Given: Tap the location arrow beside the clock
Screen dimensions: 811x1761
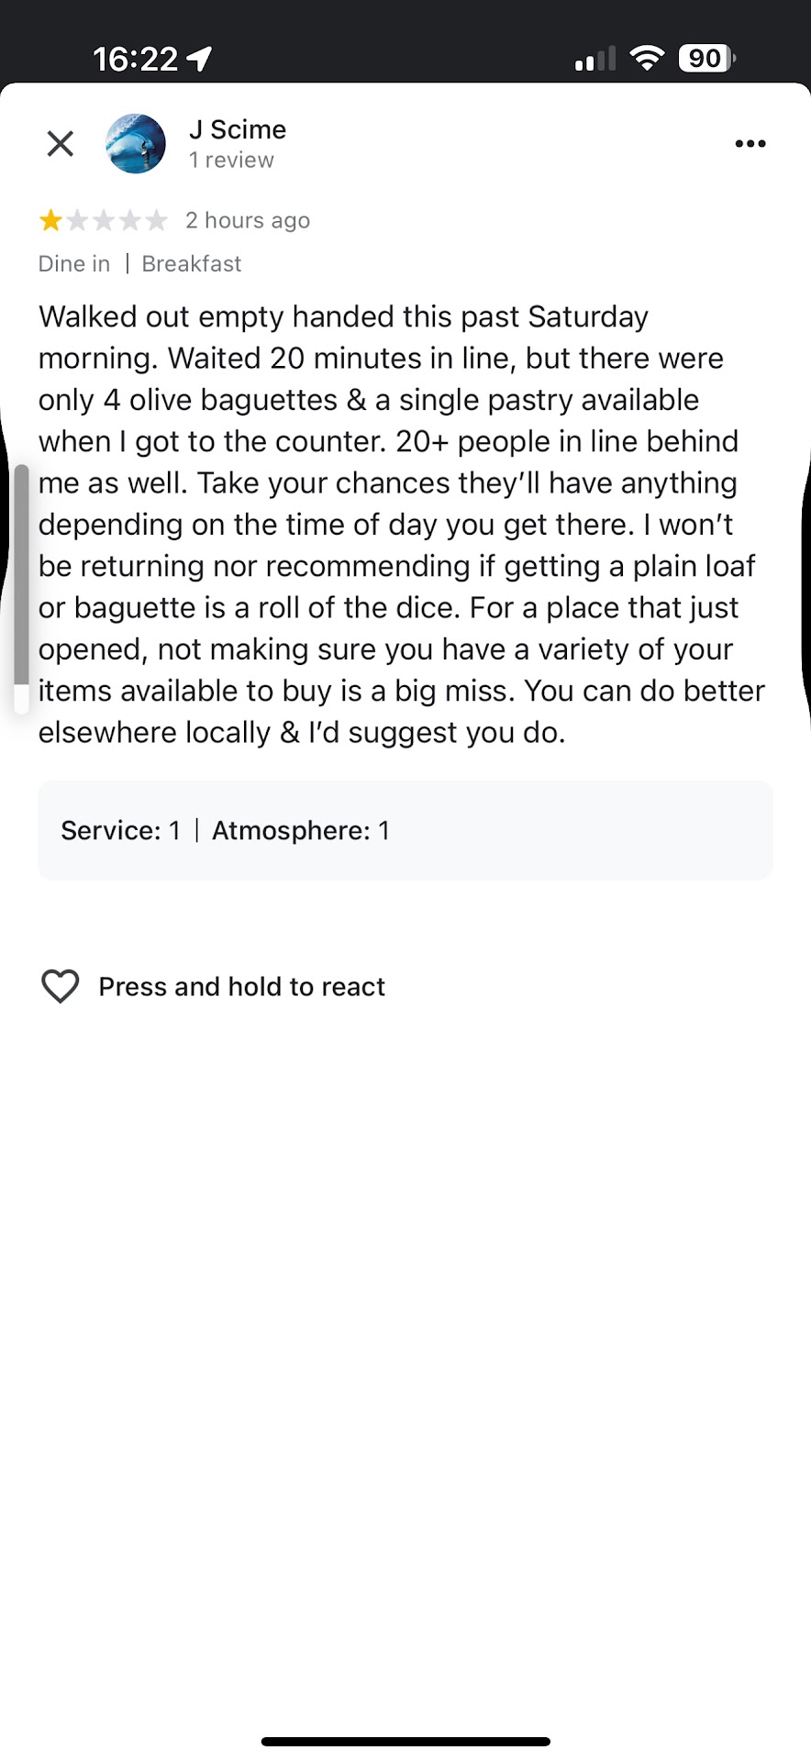Looking at the screenshot, I should [200, 60].
